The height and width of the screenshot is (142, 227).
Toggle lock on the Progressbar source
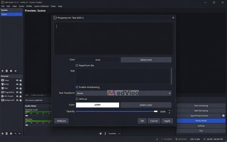[20, 92]
